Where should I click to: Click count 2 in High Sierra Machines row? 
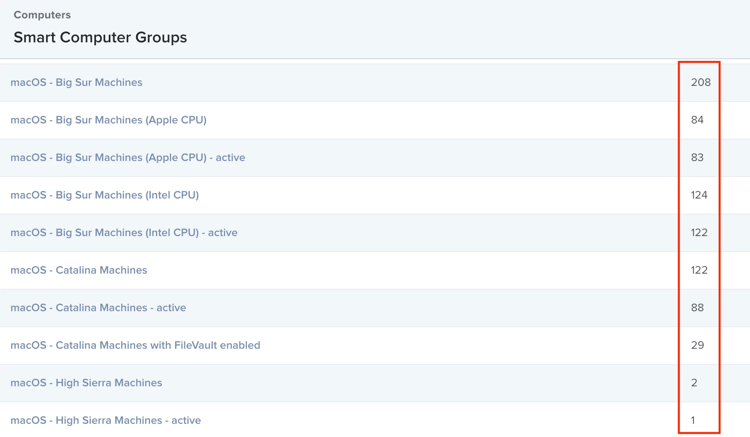[694, 383]
